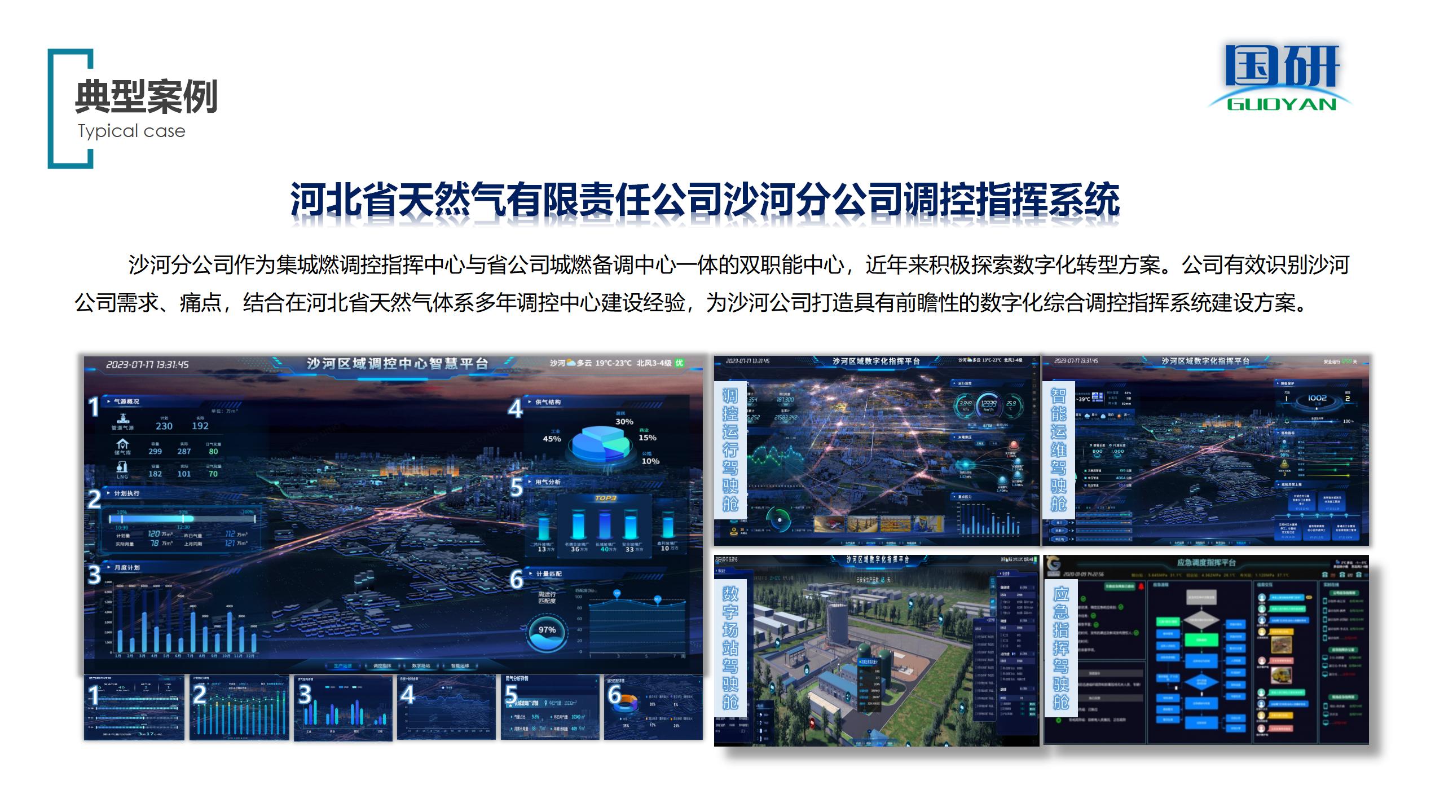Click the bar labeled 40 in TOP3
Viewport: 1444px width, 812px height.
pyautogui.click(x=605, y=526)
